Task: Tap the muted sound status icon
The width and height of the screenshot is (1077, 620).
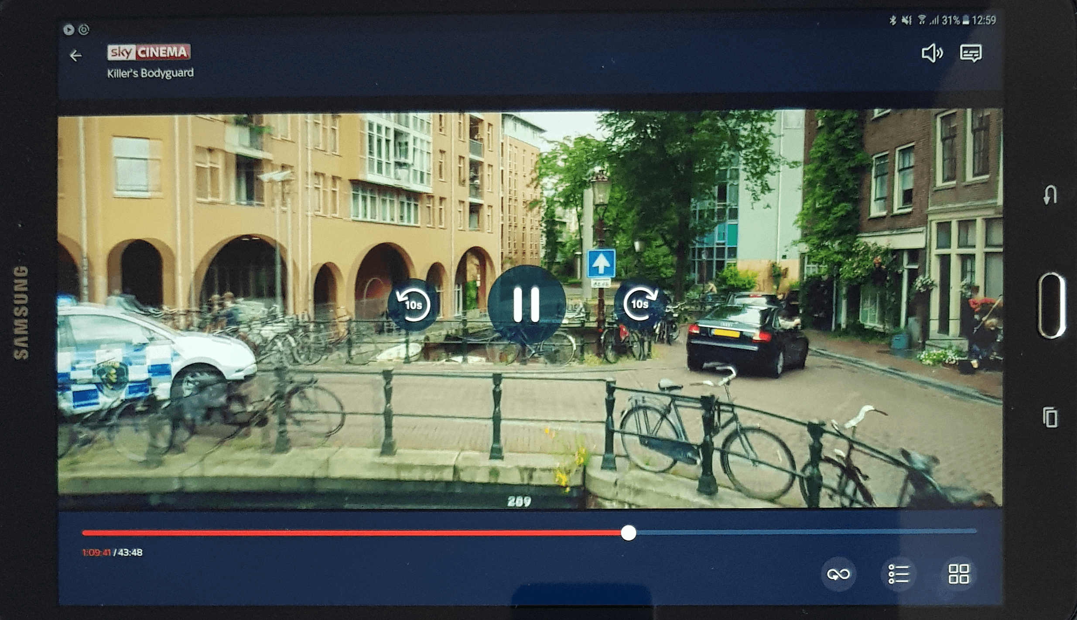Action: [906, 20]
